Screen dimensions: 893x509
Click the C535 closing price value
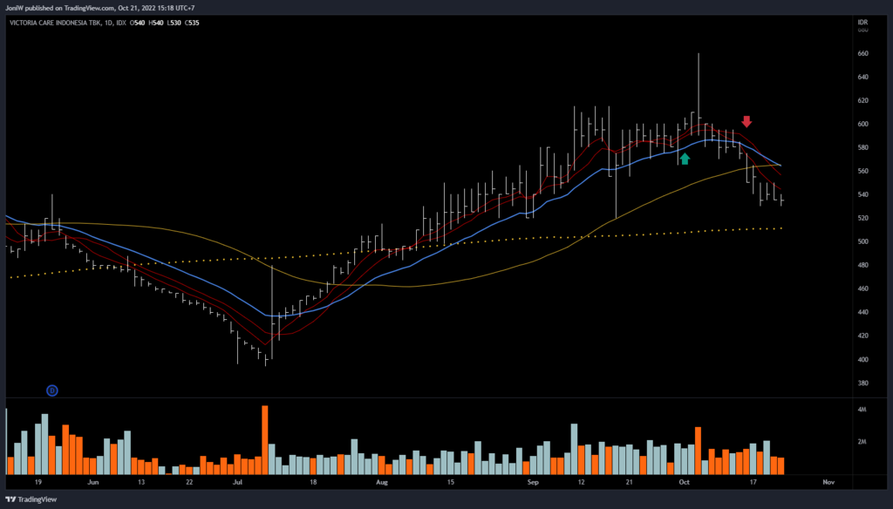pyautogui.click(x=192, y=23)
